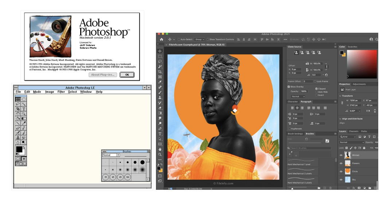Select the Crop tool in Photoshop 2021 toolbar
The width and height of the screenshot is (387, 200).
pos(160,72)
